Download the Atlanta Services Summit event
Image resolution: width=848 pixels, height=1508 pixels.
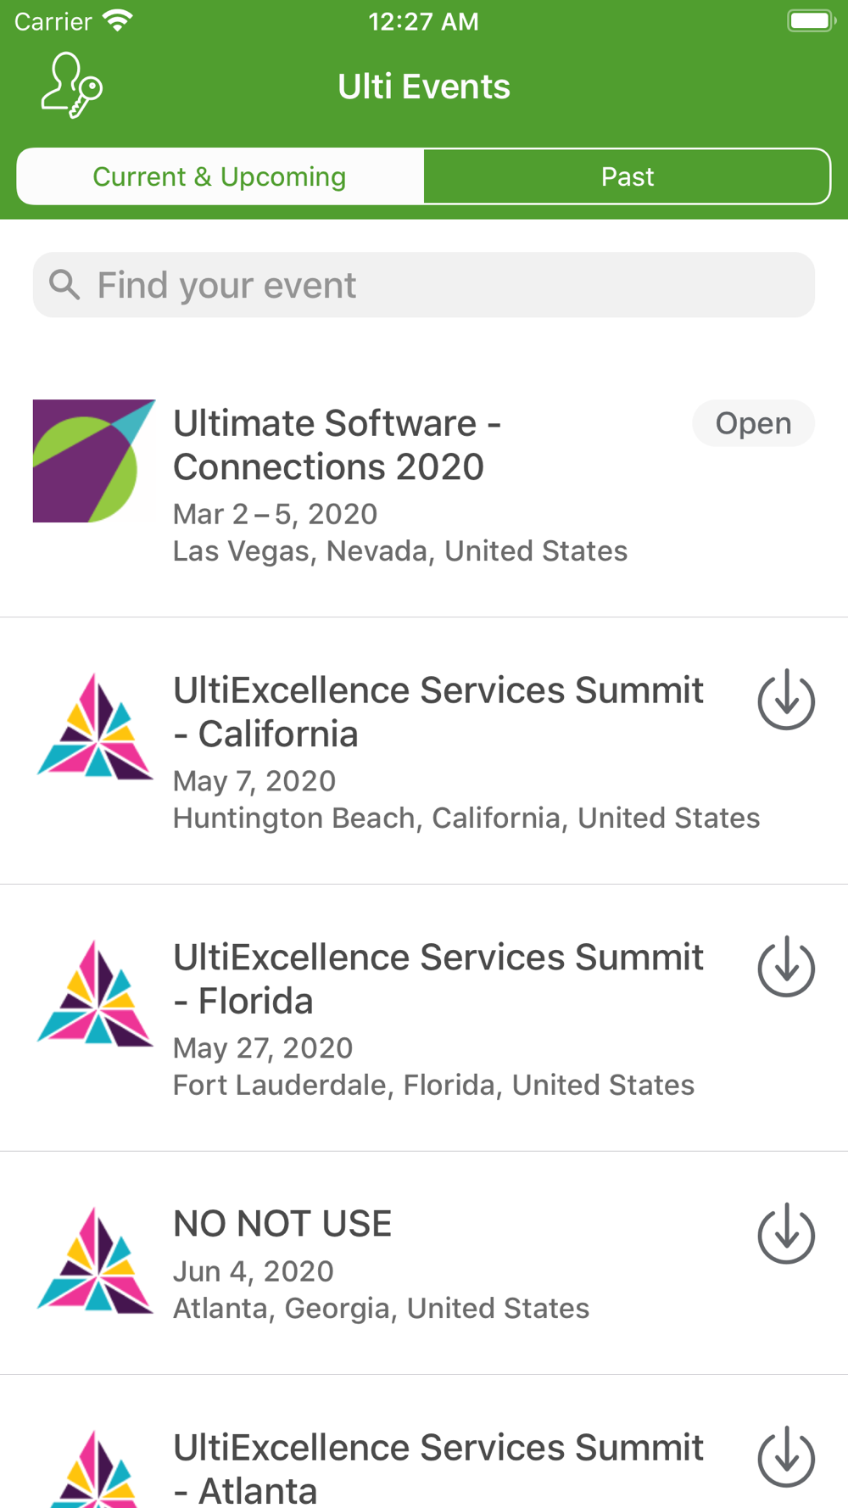coord(786,1457)
